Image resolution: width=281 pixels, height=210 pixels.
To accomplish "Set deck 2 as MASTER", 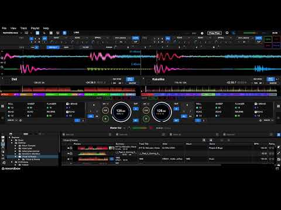I will (x=273, y=83).
